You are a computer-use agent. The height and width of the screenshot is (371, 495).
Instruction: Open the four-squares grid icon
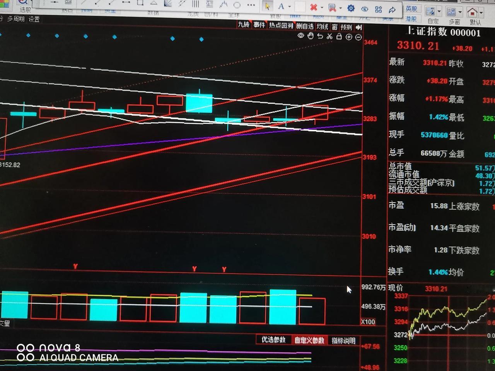[379, 9]
